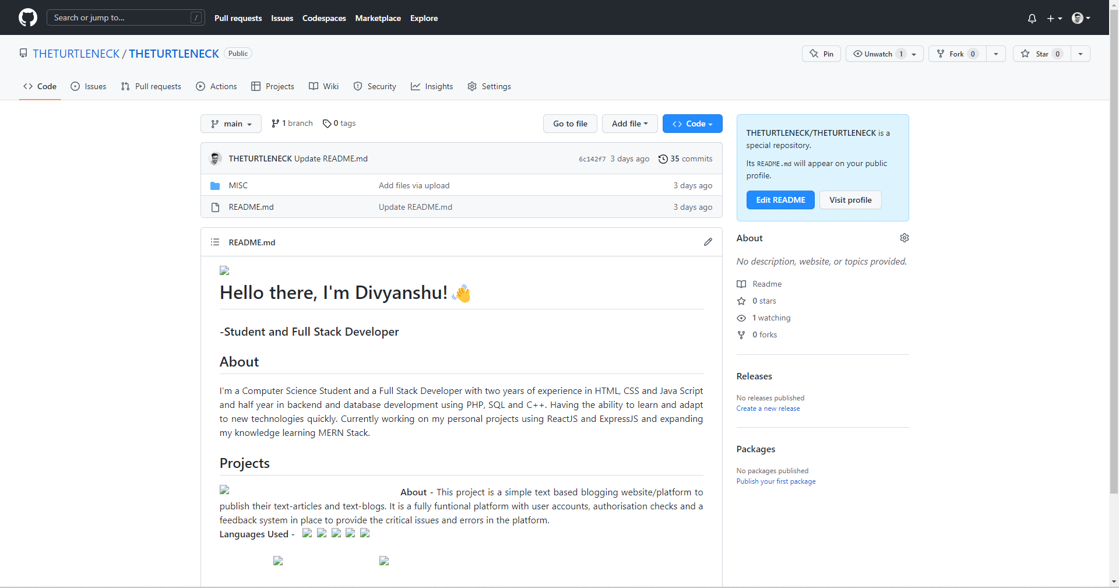
Task: Click the Visit profile button
Action: pos(850,200)
